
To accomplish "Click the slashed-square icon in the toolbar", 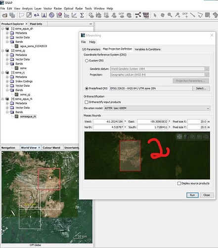I will click(29, 15).
